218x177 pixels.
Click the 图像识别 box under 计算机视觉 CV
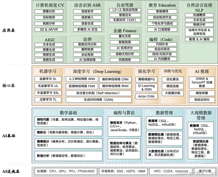pos(49,11)
